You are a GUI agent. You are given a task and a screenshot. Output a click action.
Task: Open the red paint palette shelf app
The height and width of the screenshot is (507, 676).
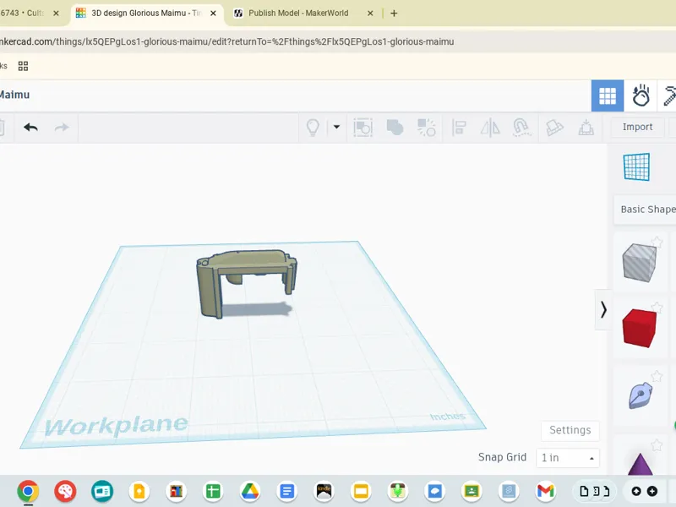point(65,491)
